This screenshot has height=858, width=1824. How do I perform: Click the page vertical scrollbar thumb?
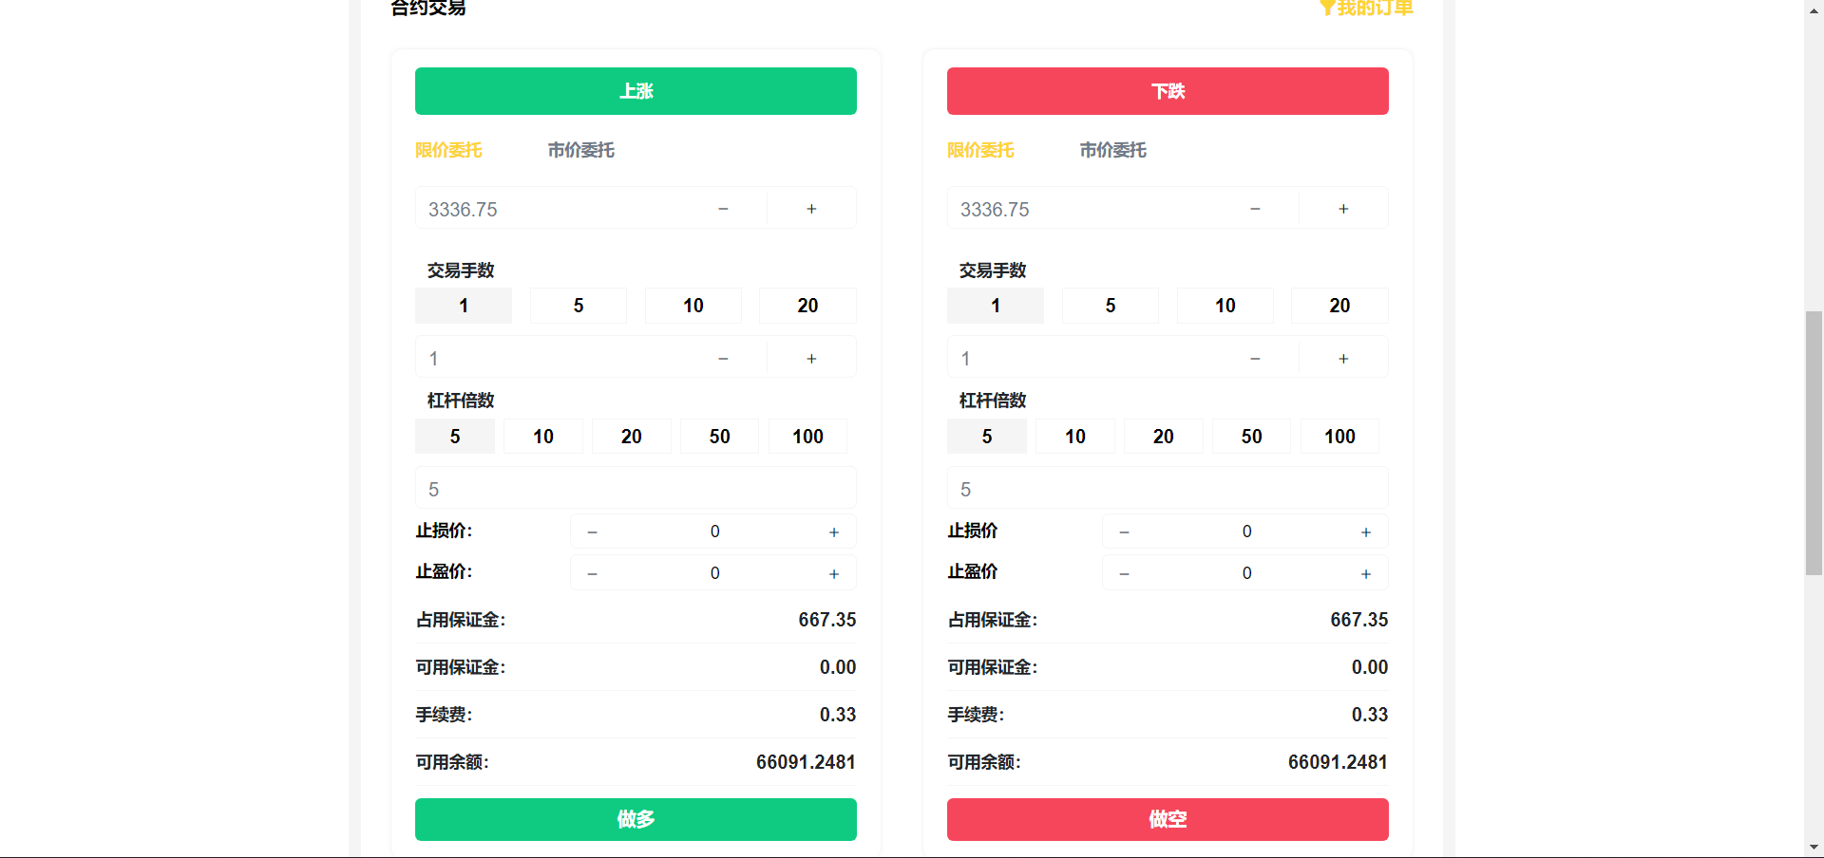[x=1814, y=442]
